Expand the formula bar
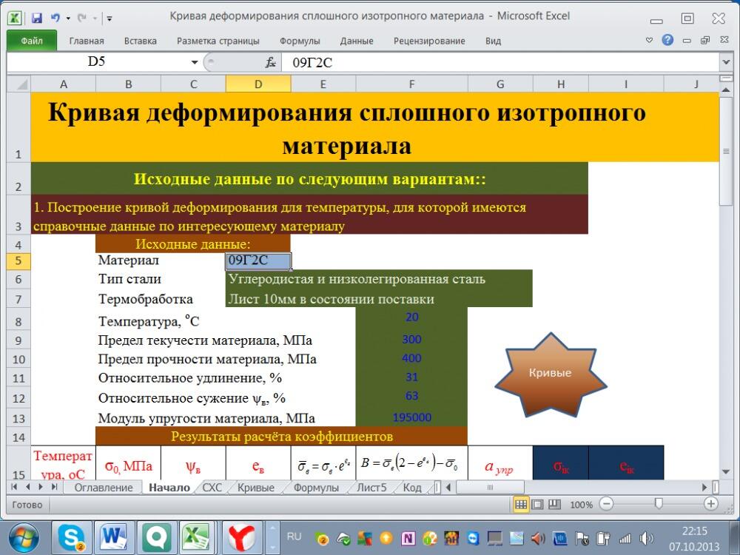740x555 pixels. coord(725,63)
